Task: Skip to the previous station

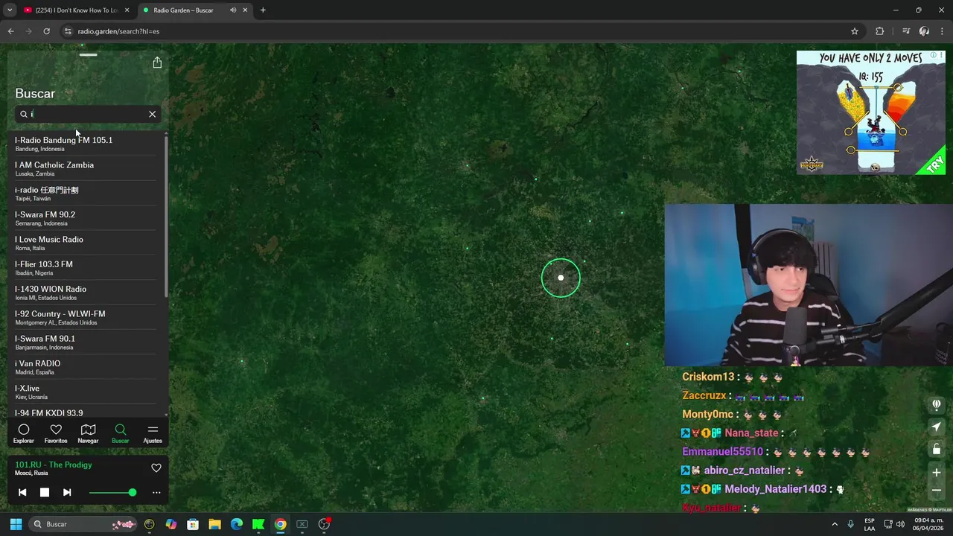Action: (22, 492)
